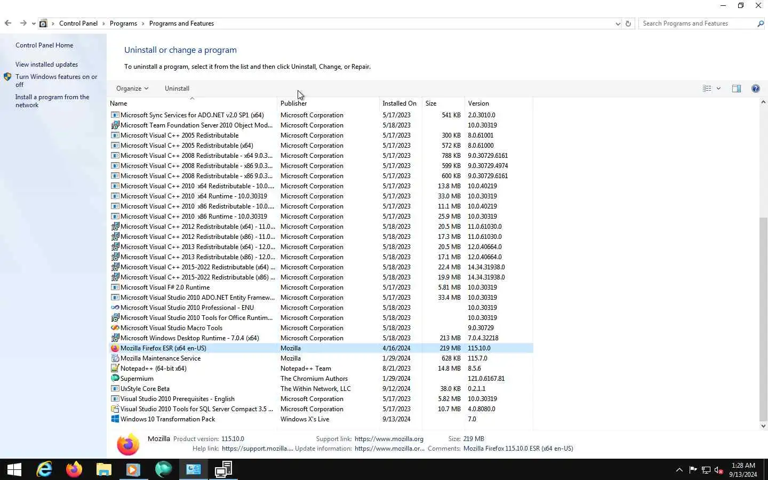
Task: Click the back navigation arrow
Action: point(8,23)
